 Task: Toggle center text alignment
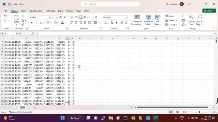(76, 23)
